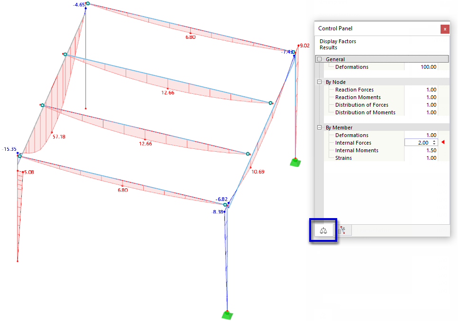Select the node marker labeled -15.35

point(19,156)
